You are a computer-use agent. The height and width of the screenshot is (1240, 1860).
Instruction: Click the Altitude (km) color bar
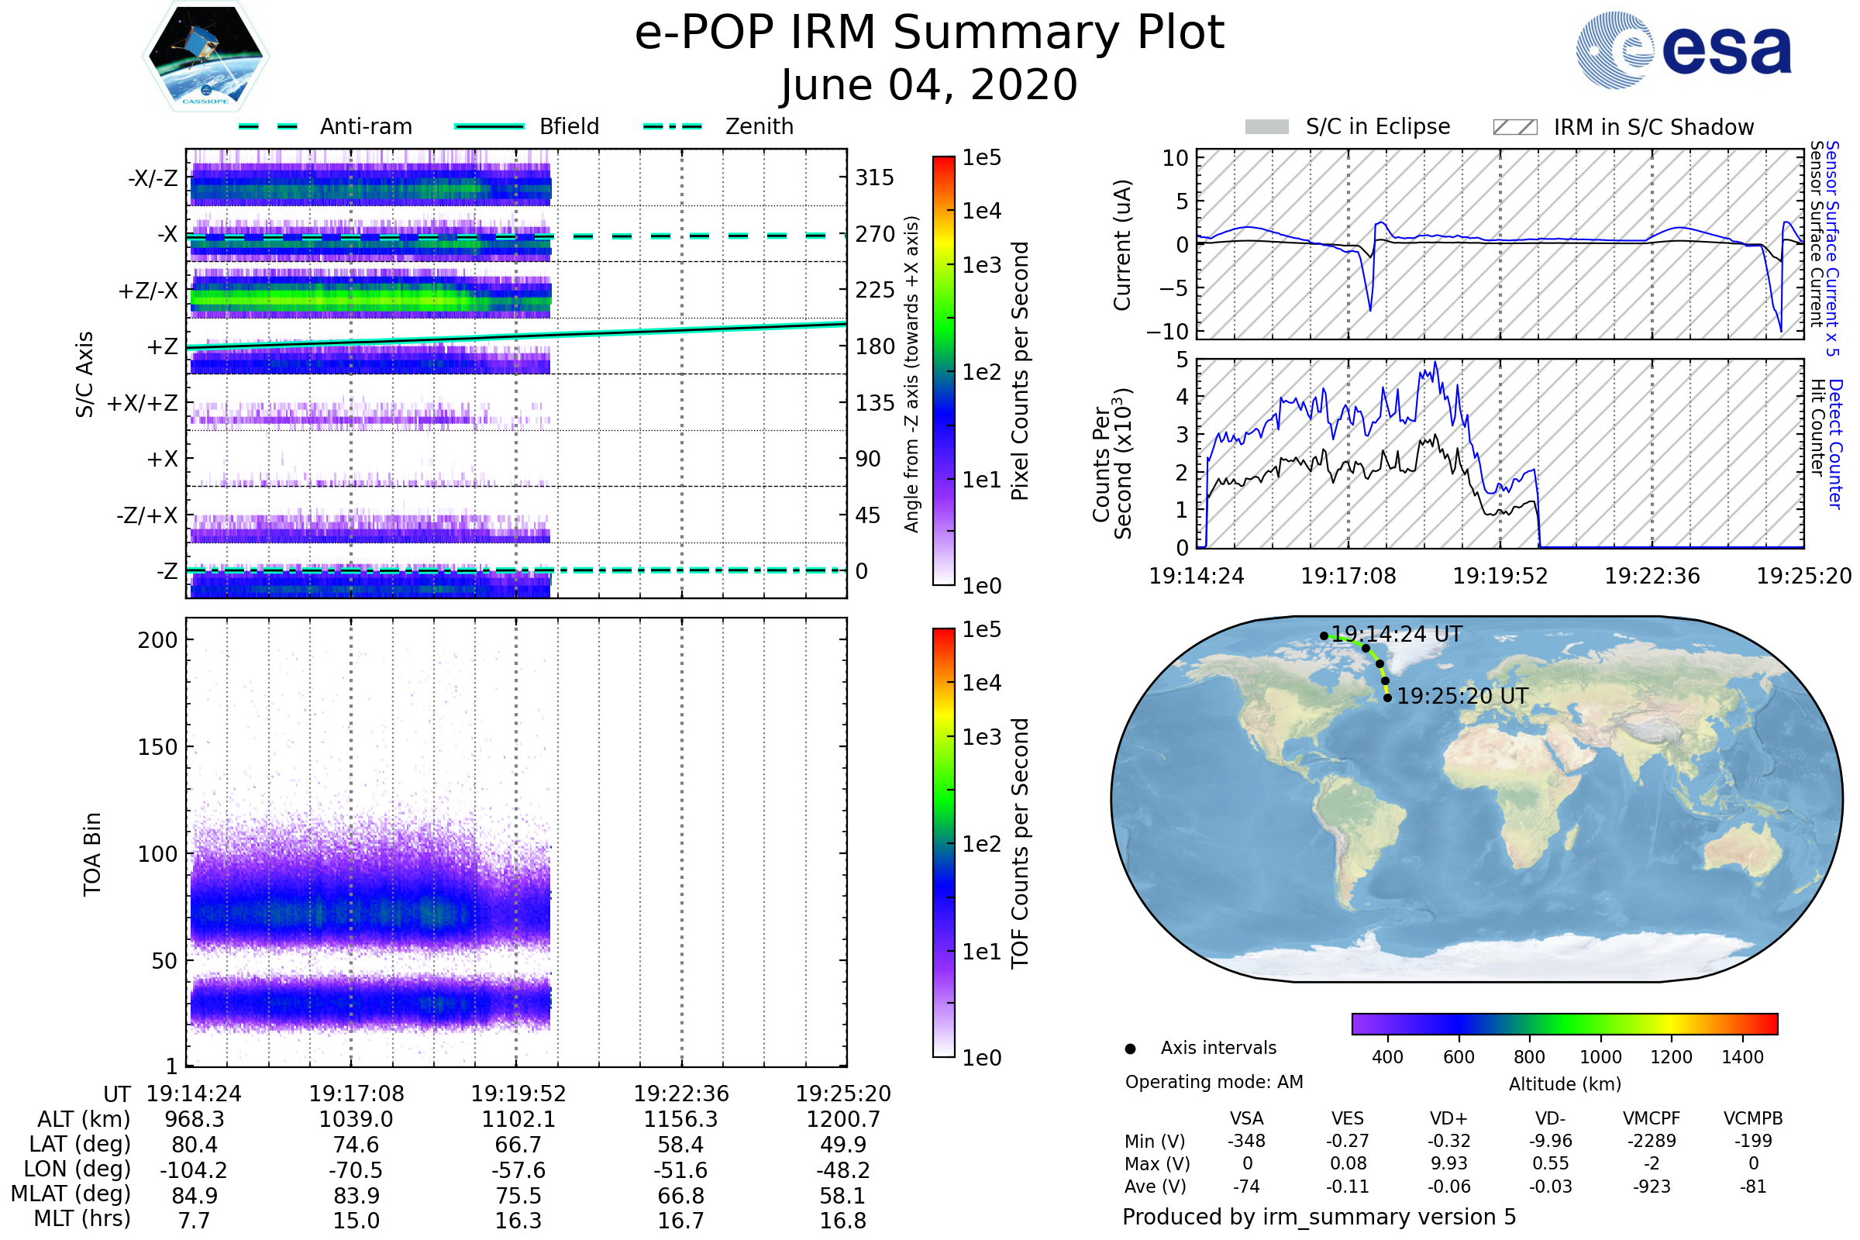(1564, 1023)
